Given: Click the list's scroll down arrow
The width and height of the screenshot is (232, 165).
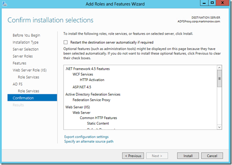Looking at the screenshot, I should coord(219,127).
